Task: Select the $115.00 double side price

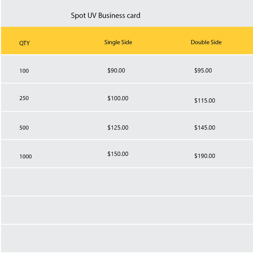Action: pos(205,101)
